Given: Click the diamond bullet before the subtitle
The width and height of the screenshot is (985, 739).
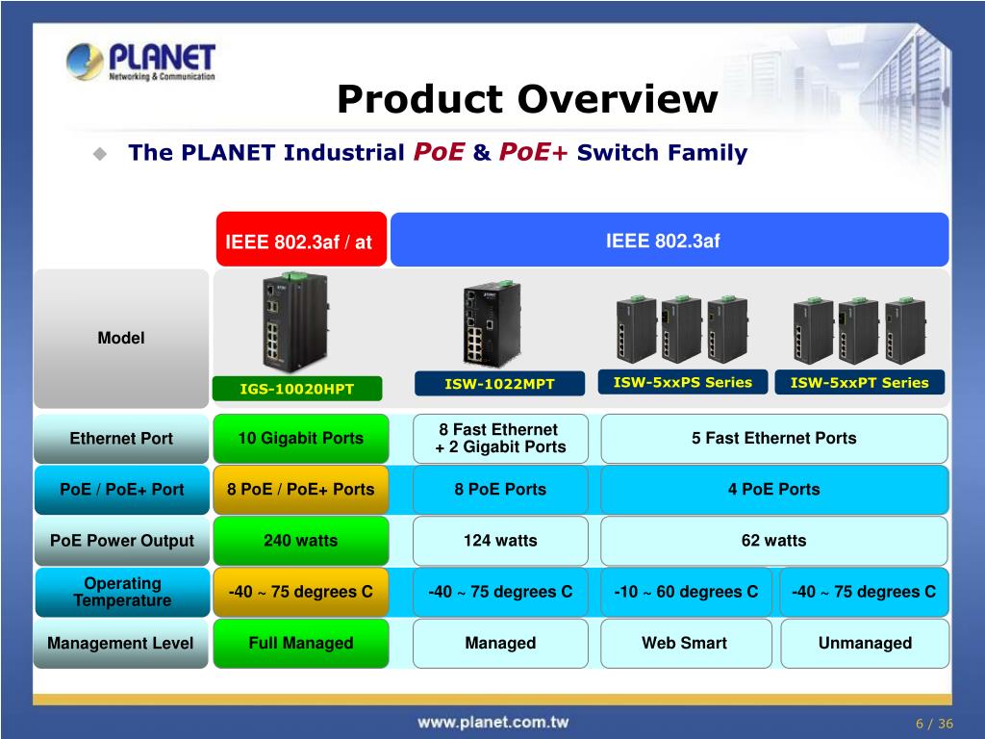Looking at the screenshot, I should tap(100, 154).
